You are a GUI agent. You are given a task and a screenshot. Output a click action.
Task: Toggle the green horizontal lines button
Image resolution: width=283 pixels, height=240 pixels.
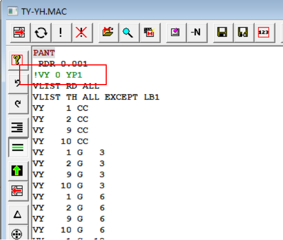point(18,147)
